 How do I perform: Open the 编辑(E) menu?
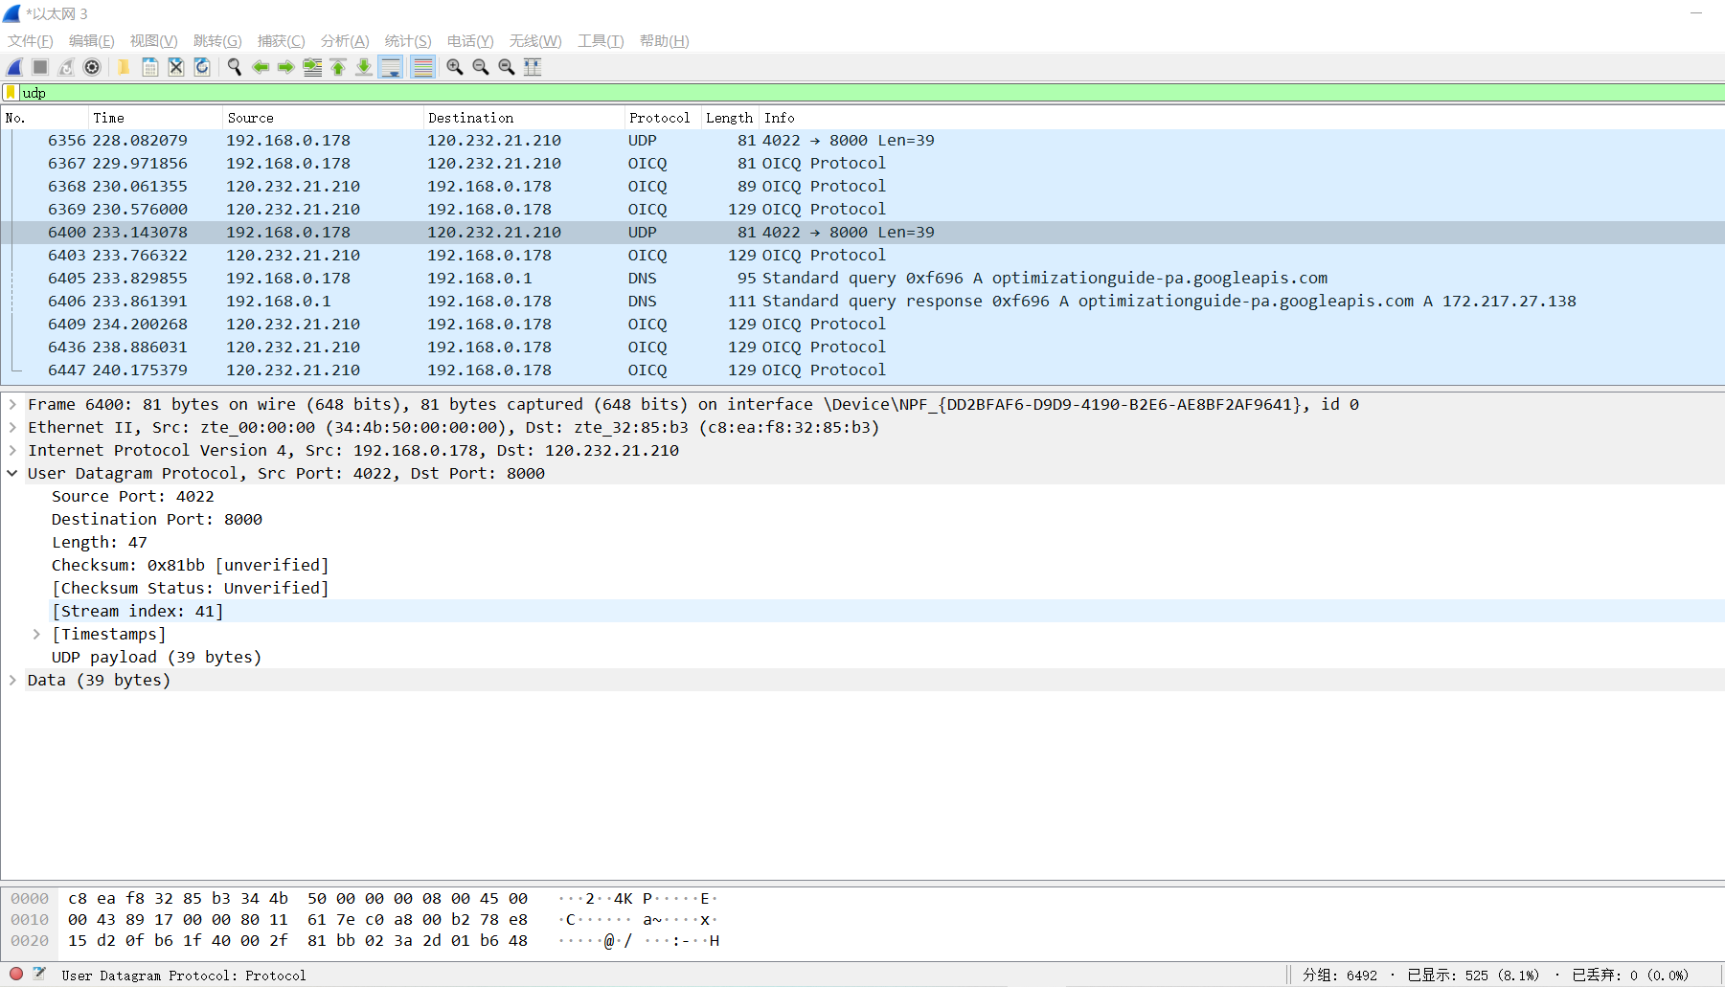pos(92,41)
